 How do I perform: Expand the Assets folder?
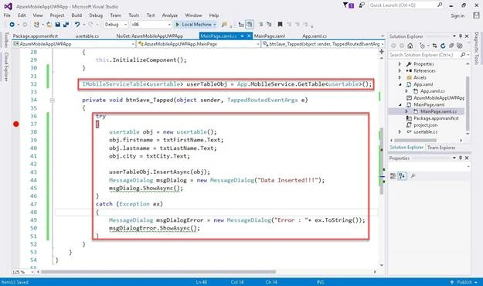point(400,77)
